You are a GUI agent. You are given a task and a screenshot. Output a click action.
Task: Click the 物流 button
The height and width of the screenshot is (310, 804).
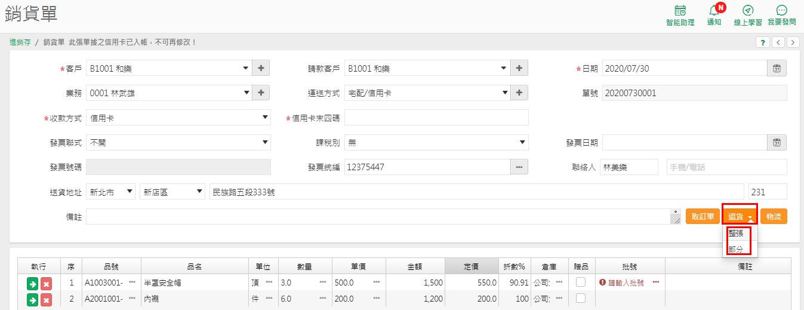774,216
